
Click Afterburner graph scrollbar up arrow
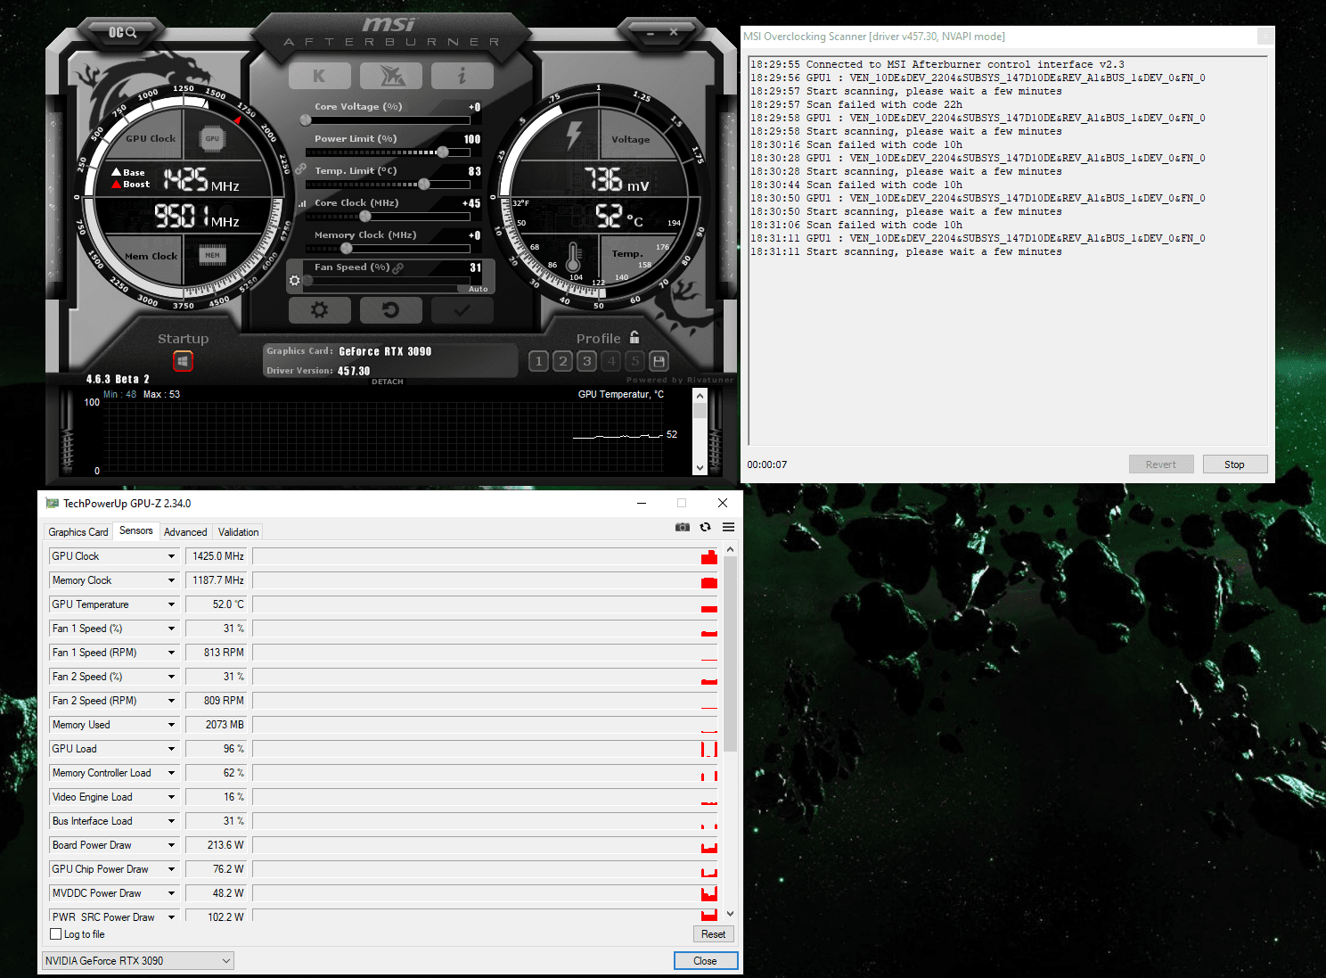pyautogui.click(x=700, y=396)
